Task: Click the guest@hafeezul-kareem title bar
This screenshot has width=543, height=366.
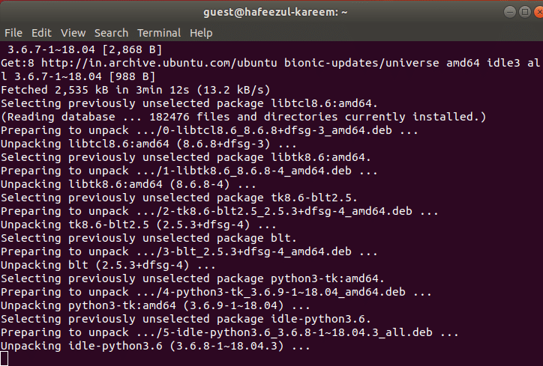Action: (272, 12)
